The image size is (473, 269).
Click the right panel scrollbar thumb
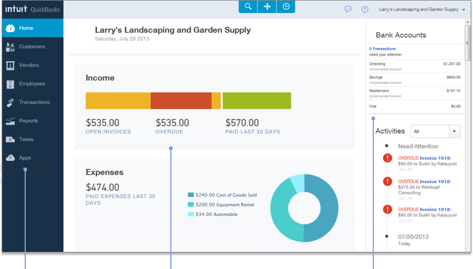(x=468, y=43)
